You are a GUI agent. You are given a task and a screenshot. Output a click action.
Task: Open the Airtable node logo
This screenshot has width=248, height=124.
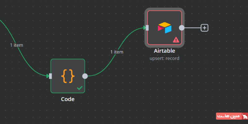click(164, 28)
